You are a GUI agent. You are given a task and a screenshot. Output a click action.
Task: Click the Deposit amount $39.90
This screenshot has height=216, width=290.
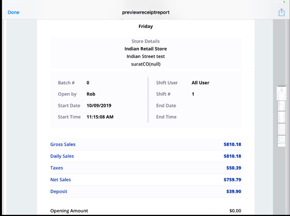click(x=234, y=191)
